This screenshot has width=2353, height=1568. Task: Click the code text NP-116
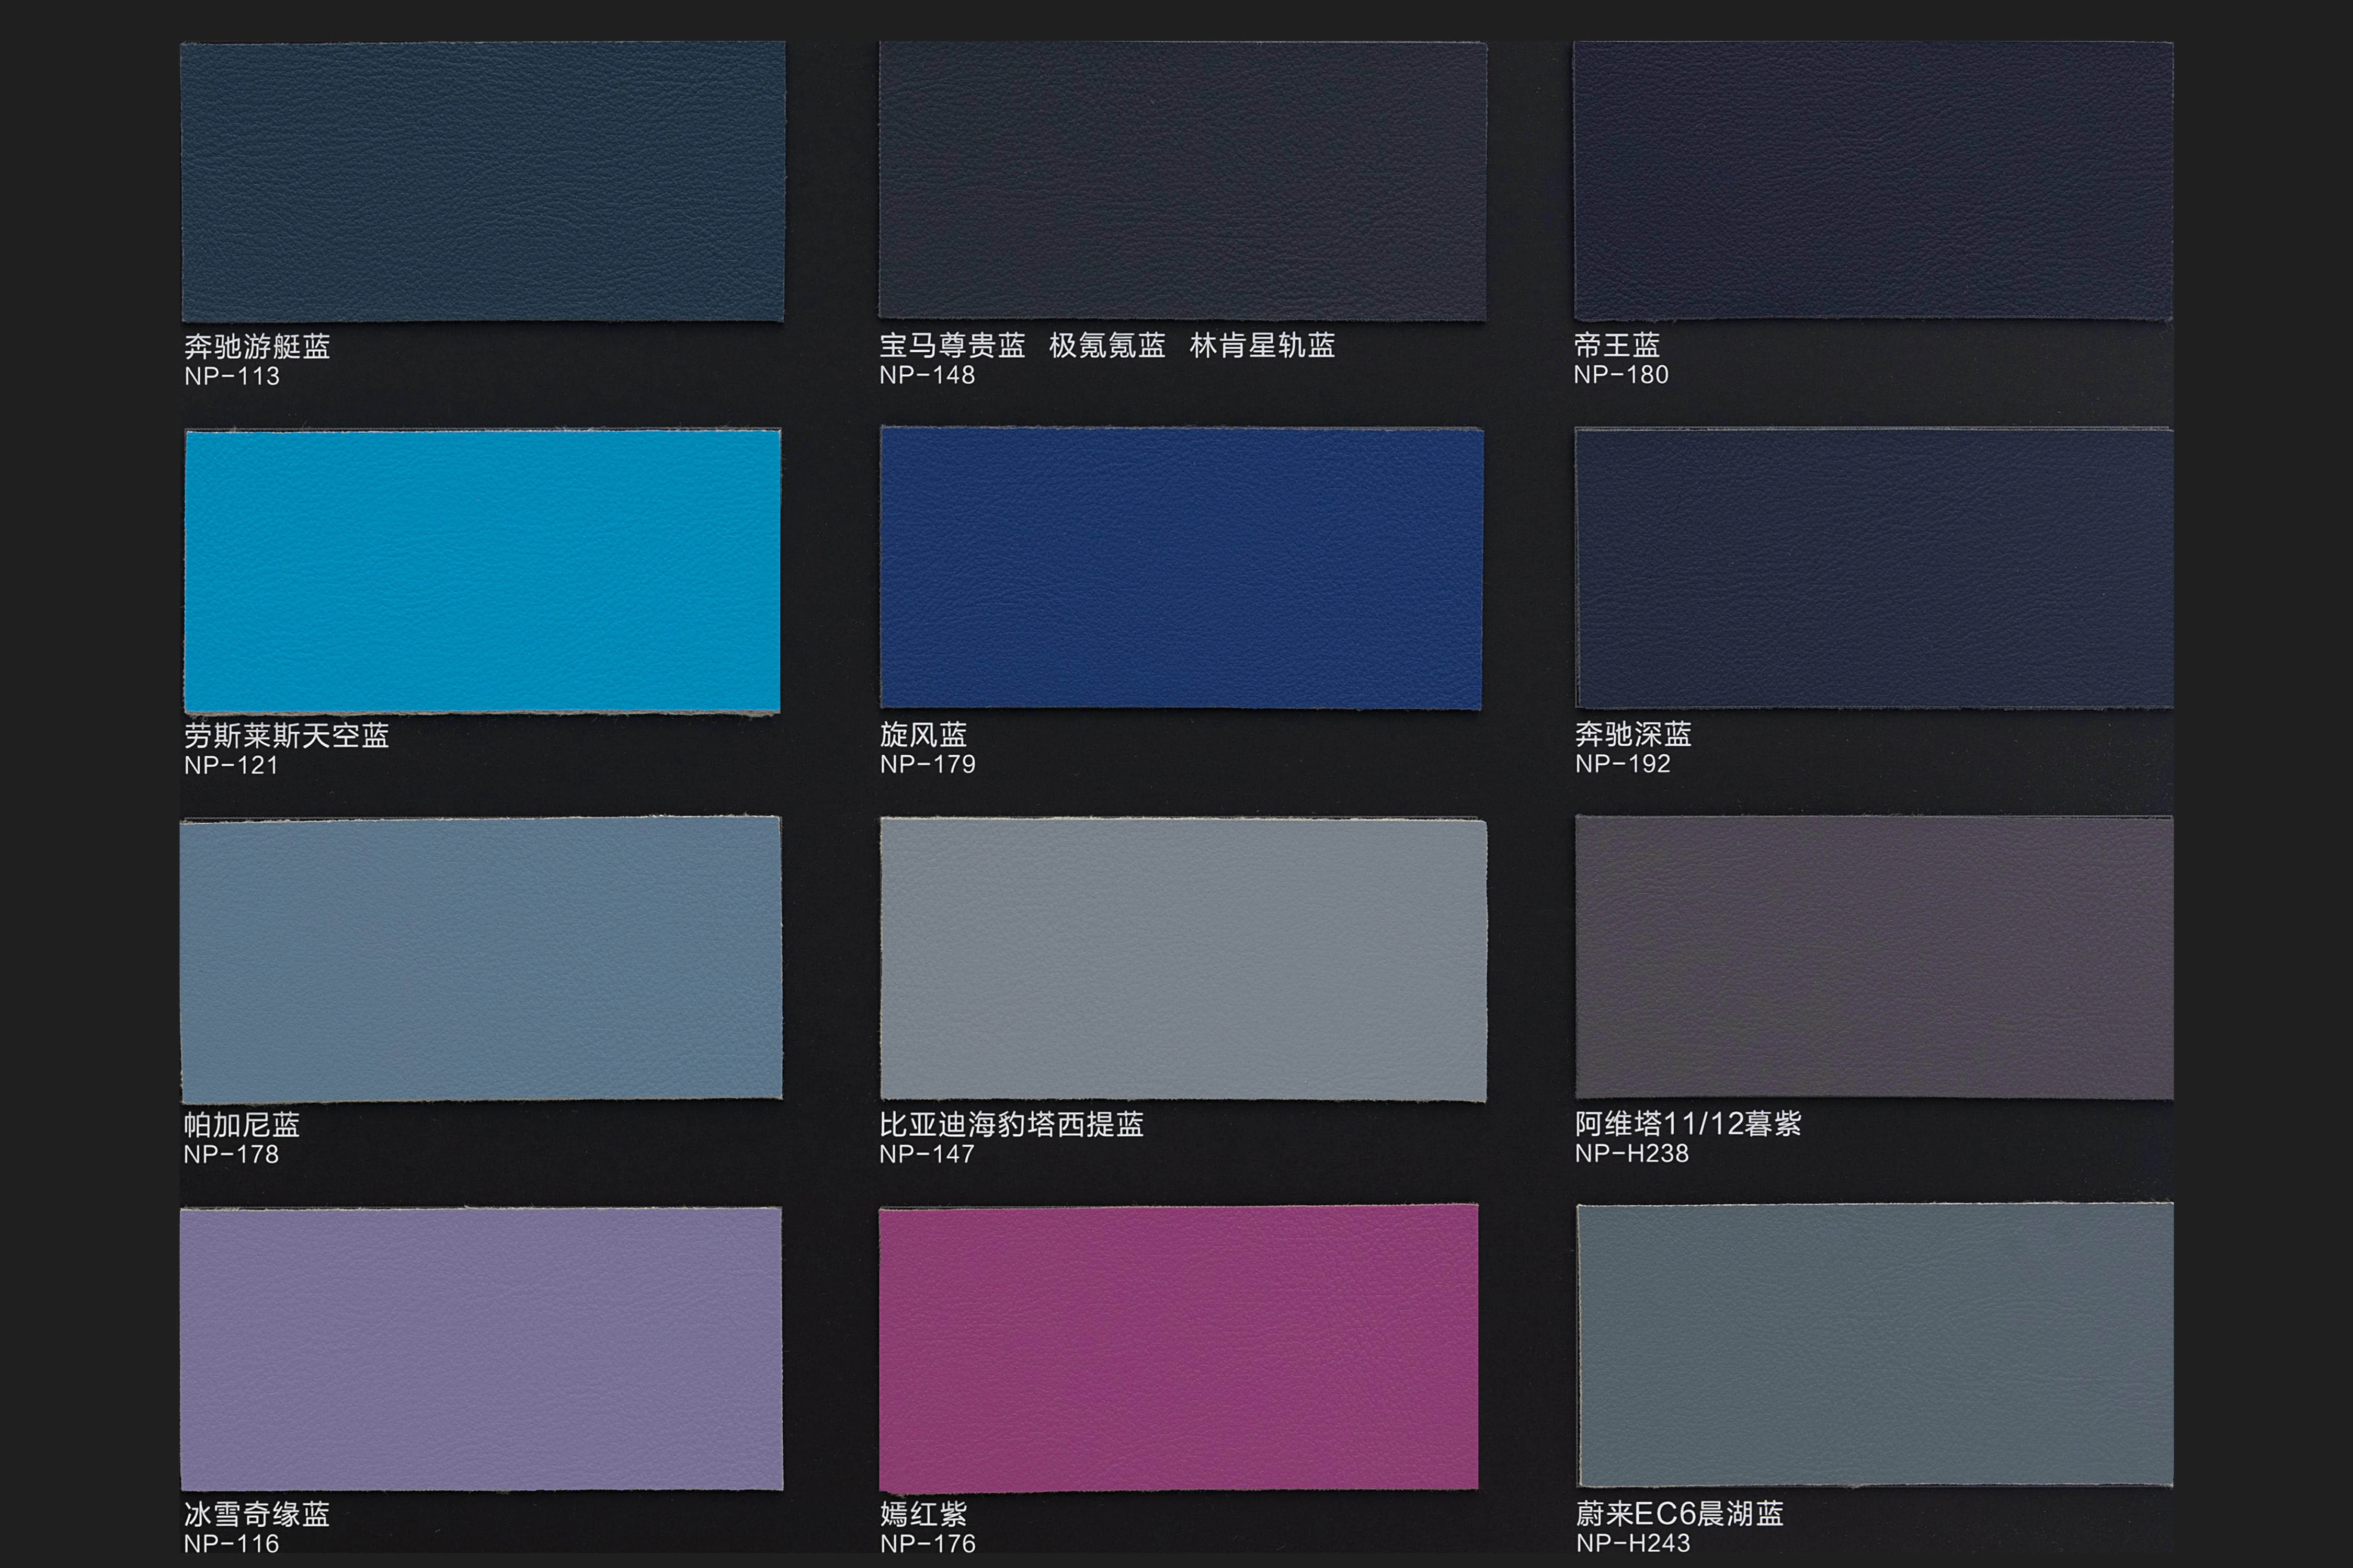point(231,1544)
